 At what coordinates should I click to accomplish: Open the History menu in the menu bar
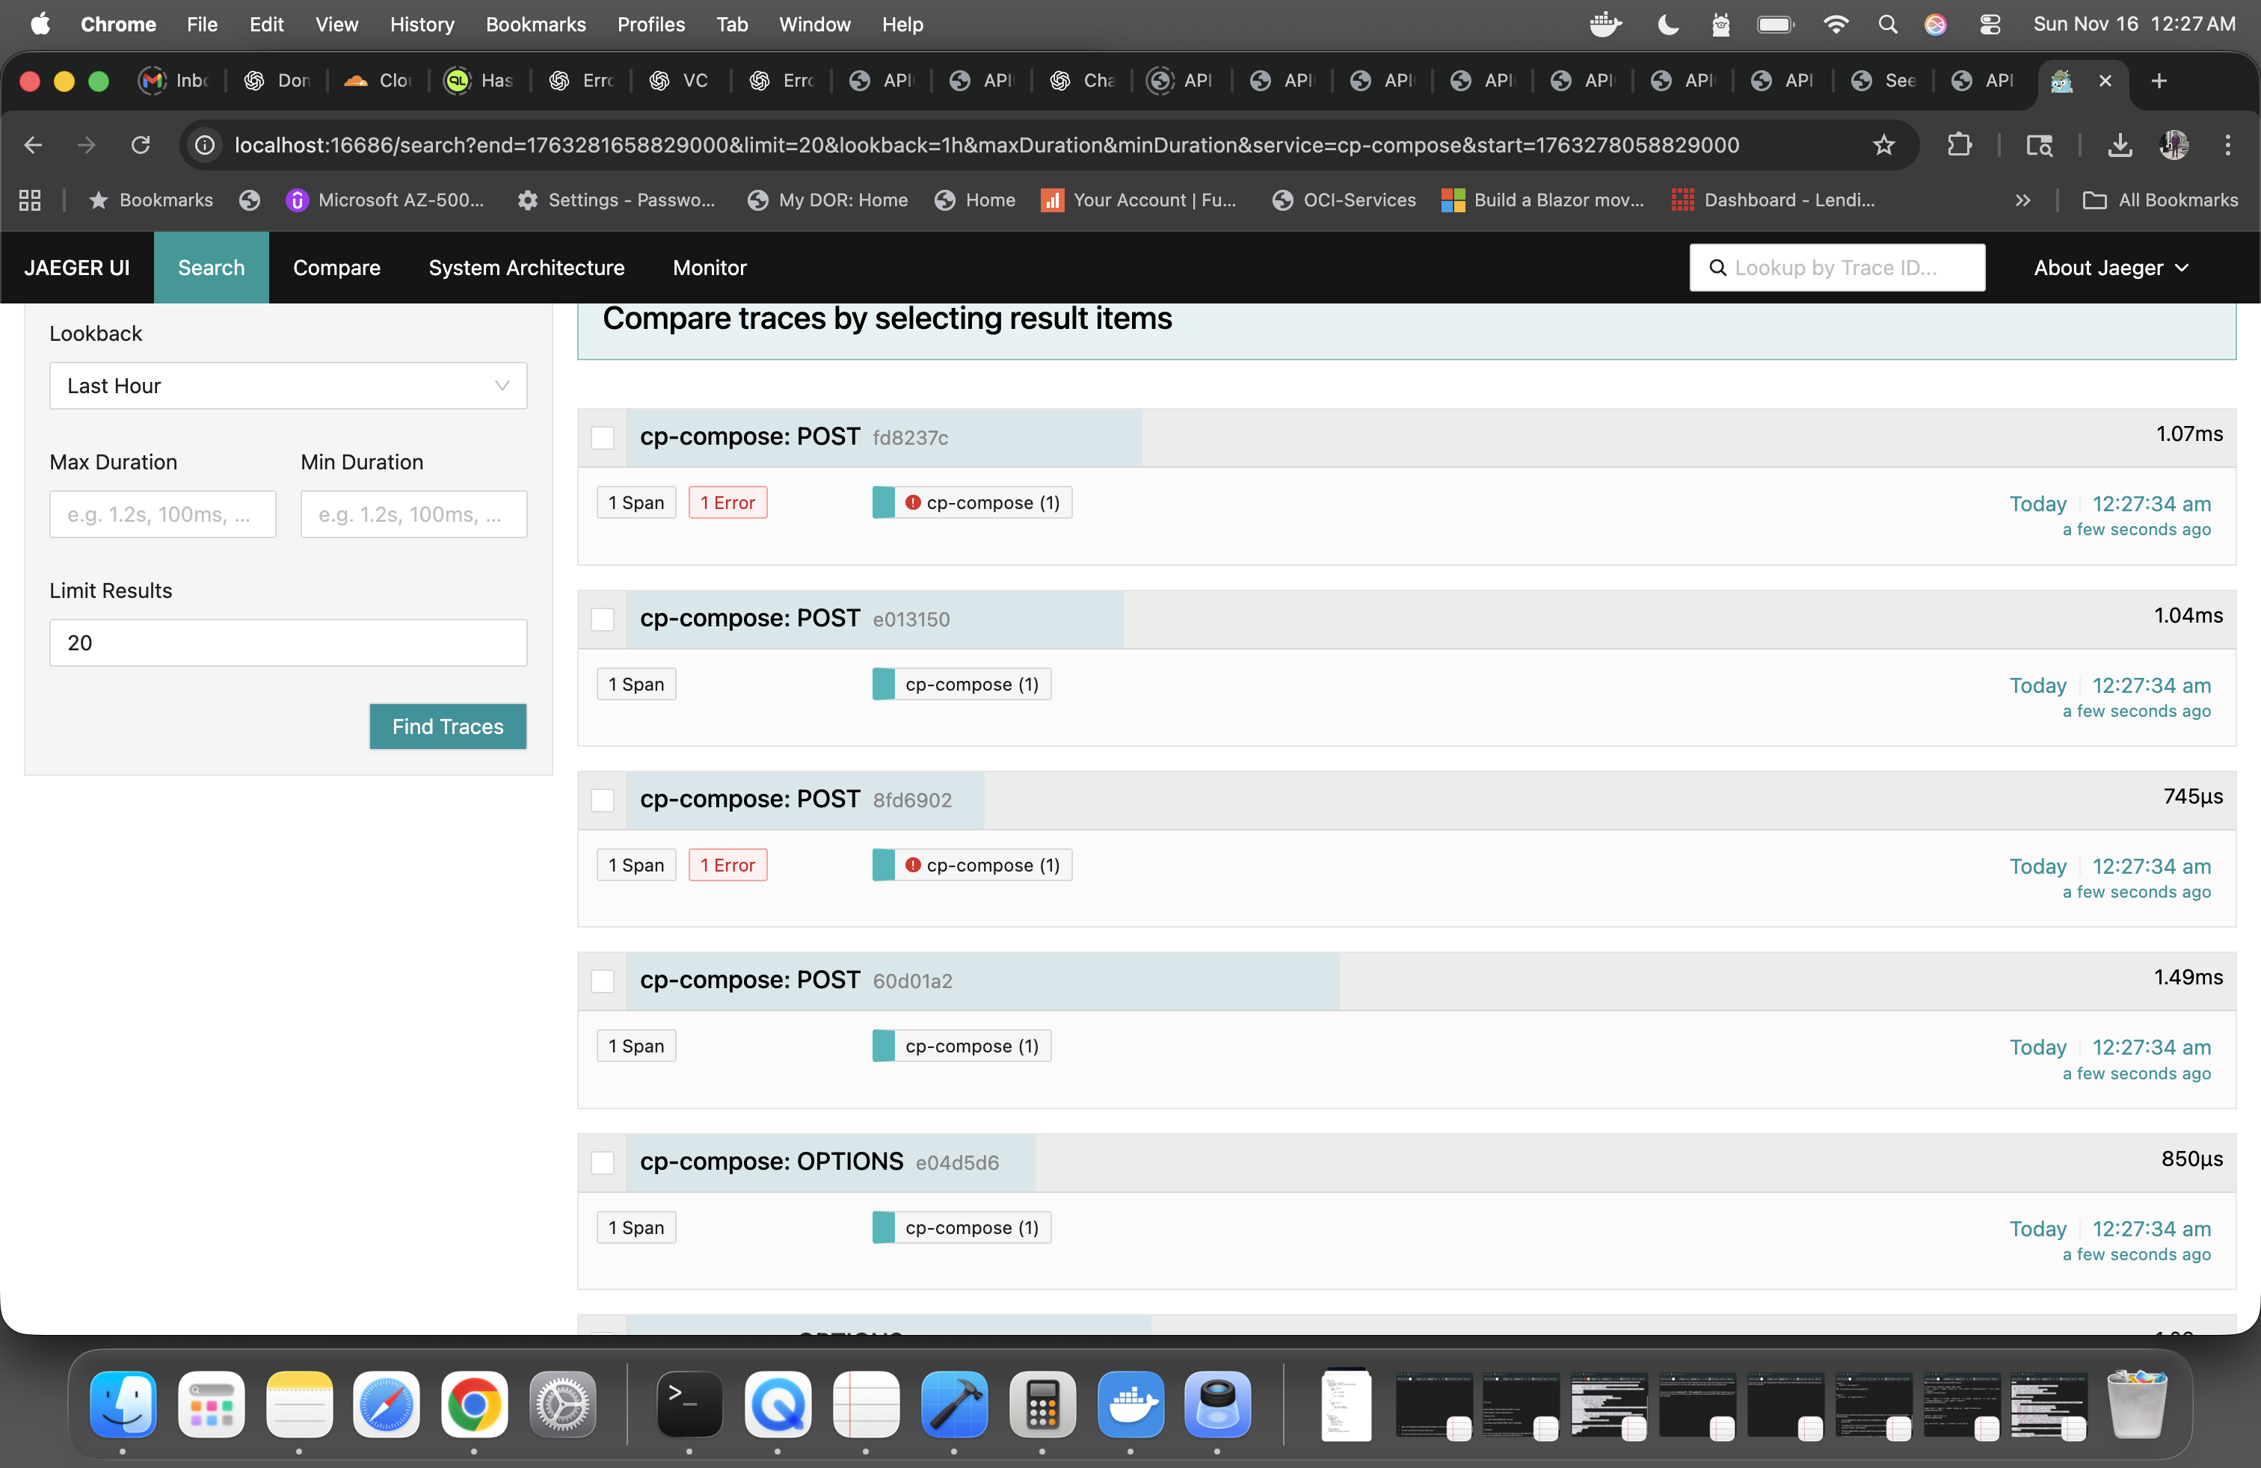point(421,24)
